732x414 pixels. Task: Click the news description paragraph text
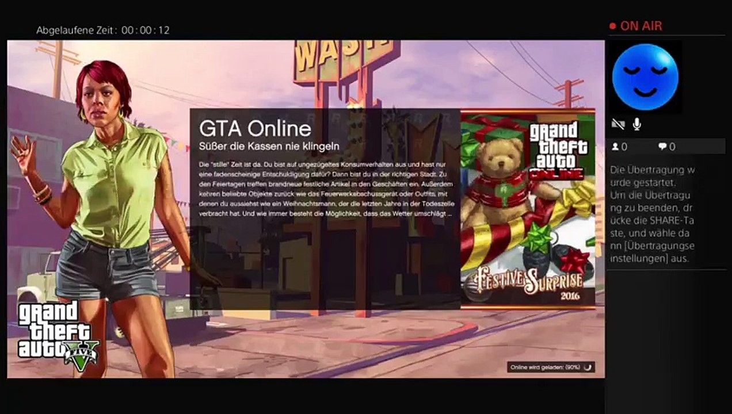326,189
